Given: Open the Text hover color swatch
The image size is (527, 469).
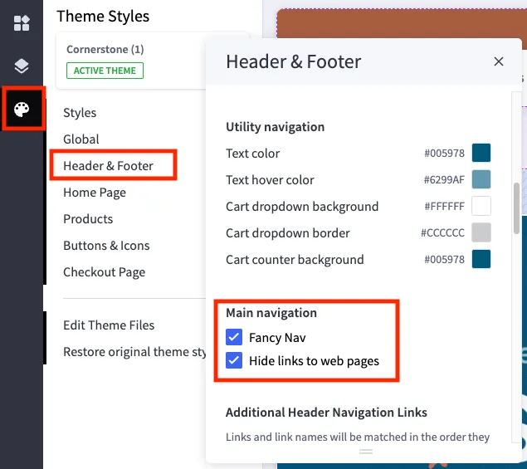Looking at the screenshot, I should pyautogui.click(x=481, y=179).
